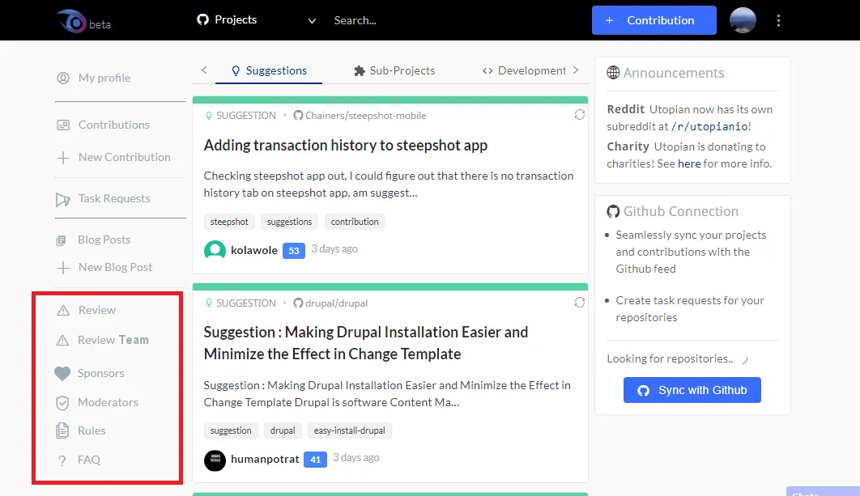Open Review Team in sidebar
The height and width of the screenshot is (496, 860).
pyautogui.click(x=113, y=341)
